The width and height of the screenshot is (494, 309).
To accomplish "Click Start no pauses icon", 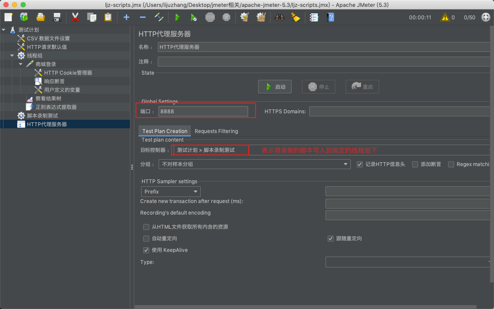I will pos(194,17).
